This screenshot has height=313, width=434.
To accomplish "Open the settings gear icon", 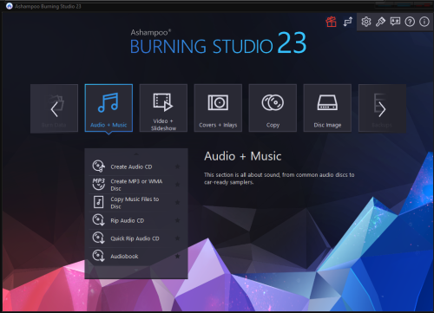I will pos(366,22).
